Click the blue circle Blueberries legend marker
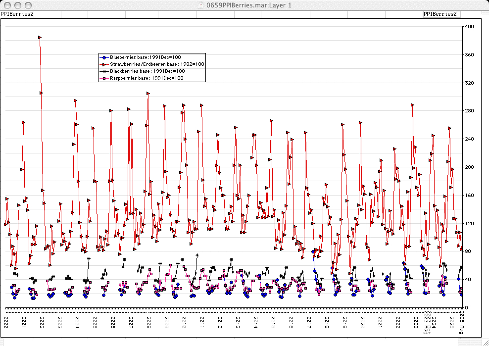The height and width of the screenshot is (346, 489). pos(104,57)
